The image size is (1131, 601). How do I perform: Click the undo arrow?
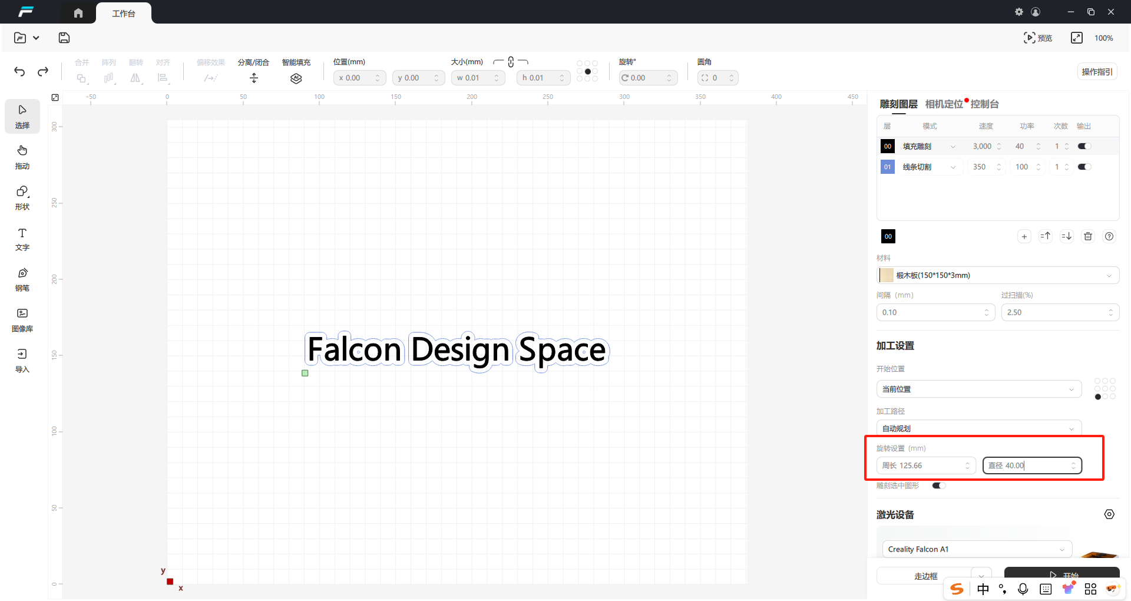[19, 71]
